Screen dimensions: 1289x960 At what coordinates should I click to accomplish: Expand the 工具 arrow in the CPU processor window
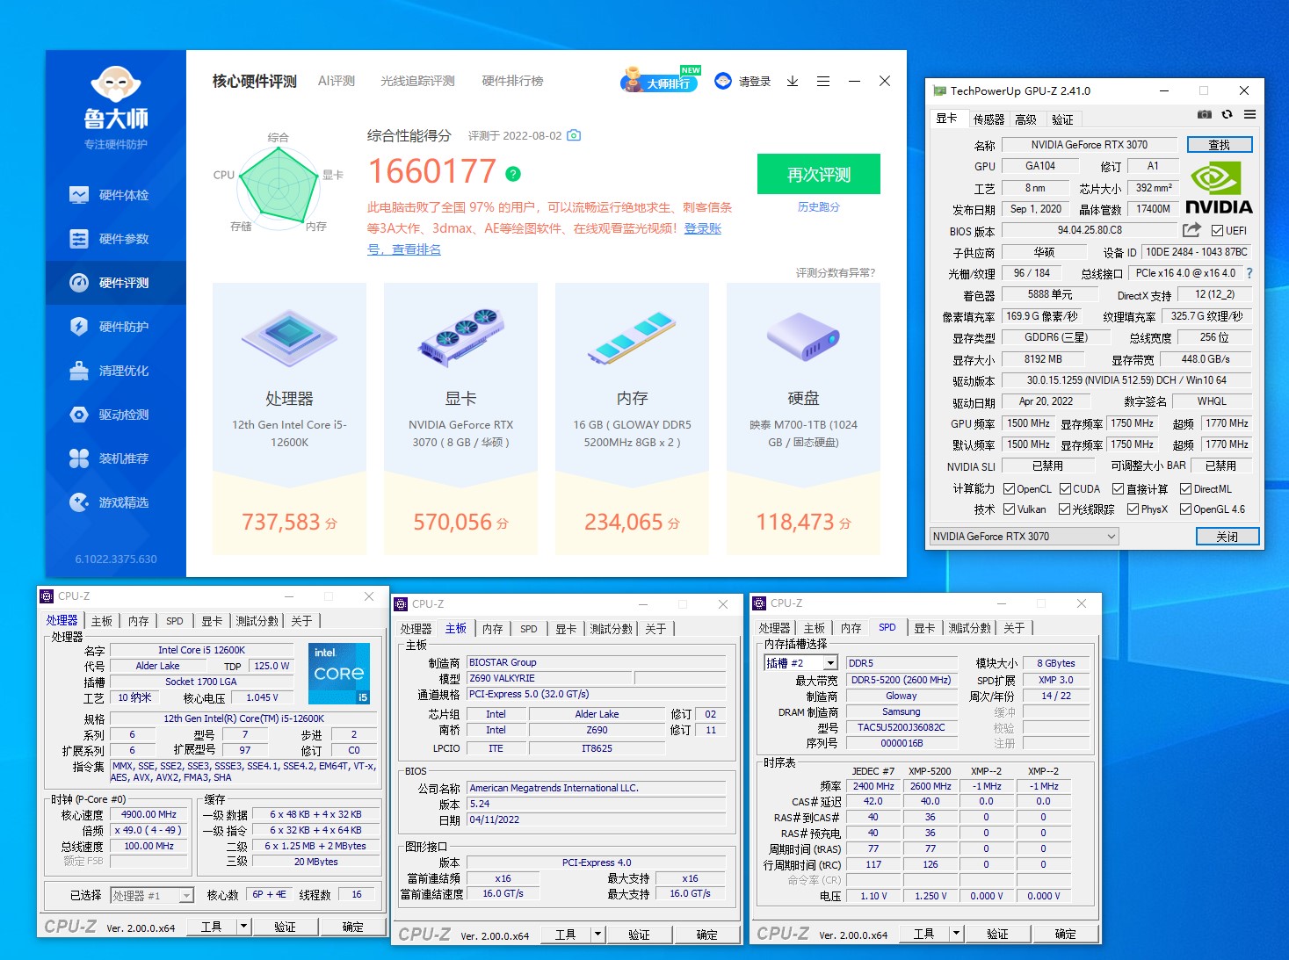coord(244,927)
